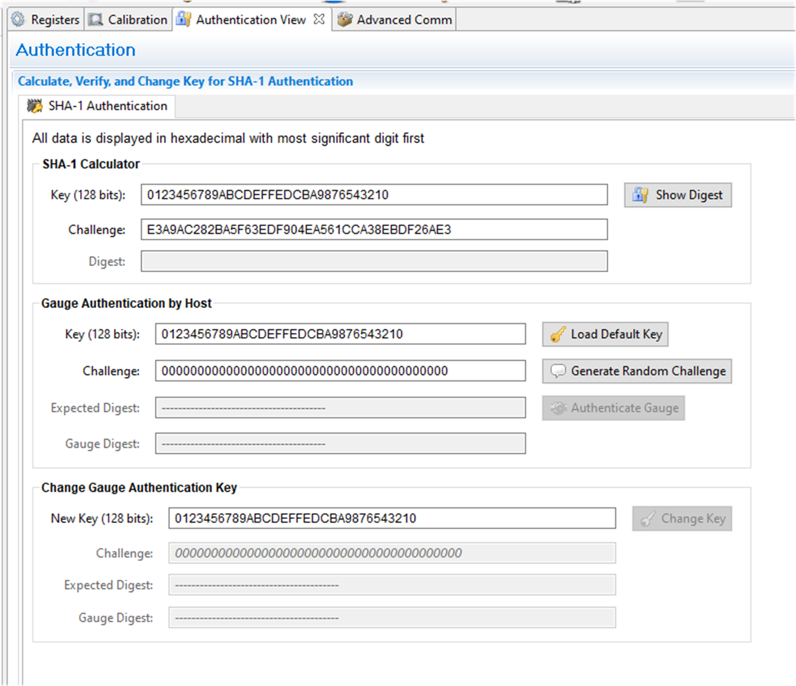
Task: Select the SHA-1 Authentication subtab
Action: [x=107, y=106]
